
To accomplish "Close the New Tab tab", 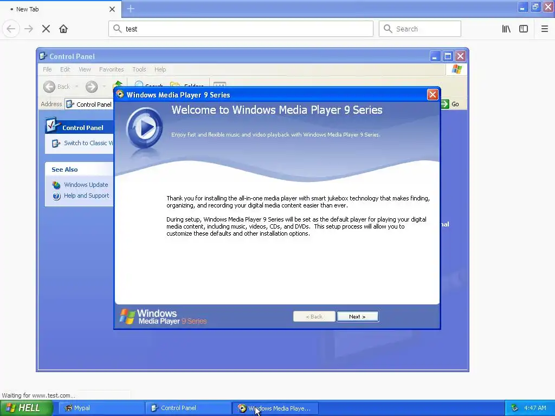I will click(112, 9).
